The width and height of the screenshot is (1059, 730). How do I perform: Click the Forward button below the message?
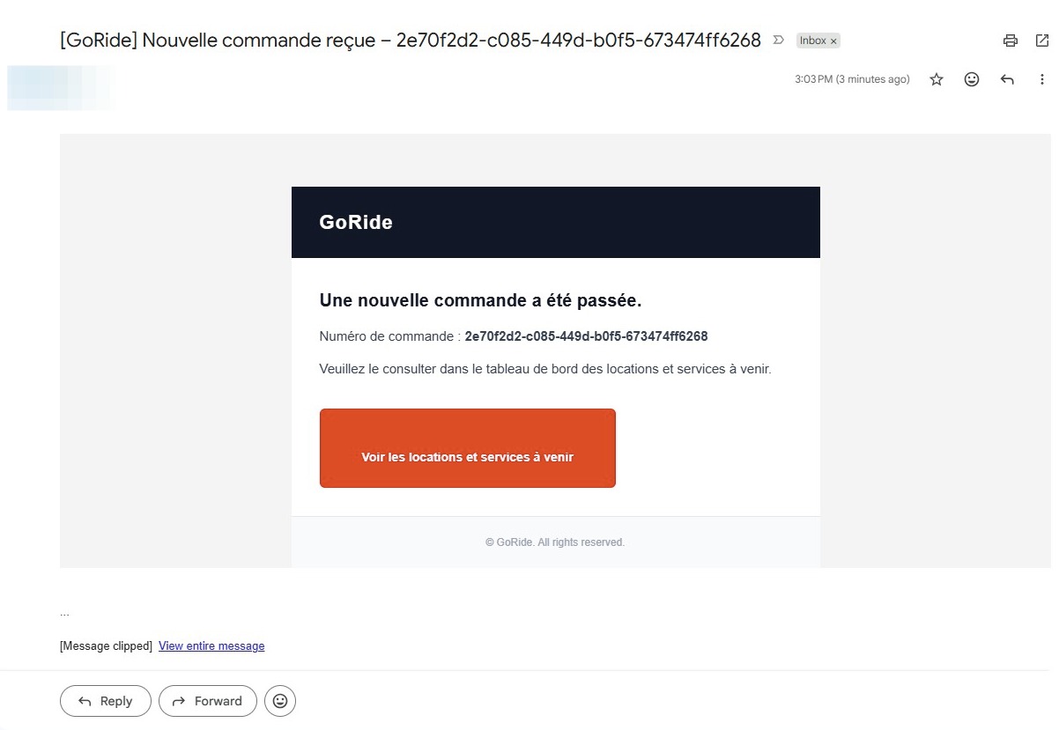208,701
